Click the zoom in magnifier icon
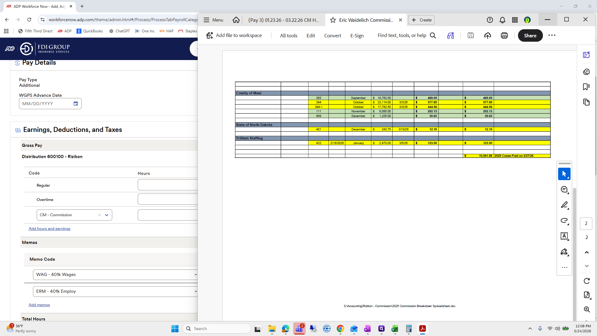Image resolution: width=597 pixels, height=336 pixels. (x=586, y=309)
